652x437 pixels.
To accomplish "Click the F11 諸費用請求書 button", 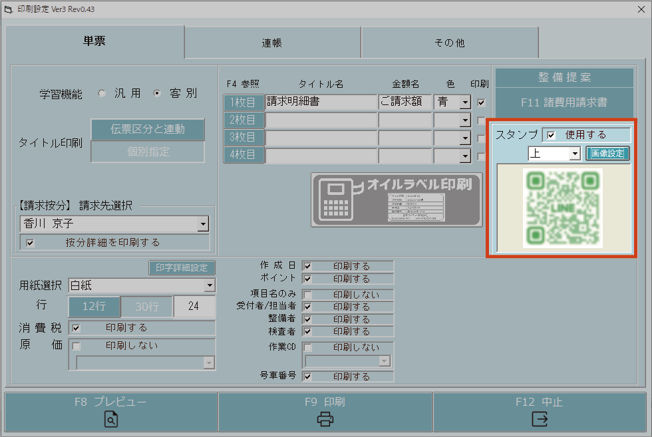I will click(564, 102).
